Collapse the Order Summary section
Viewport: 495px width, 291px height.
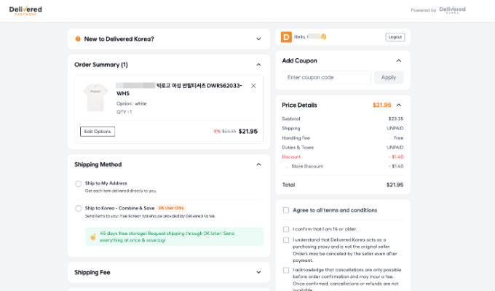258,65
